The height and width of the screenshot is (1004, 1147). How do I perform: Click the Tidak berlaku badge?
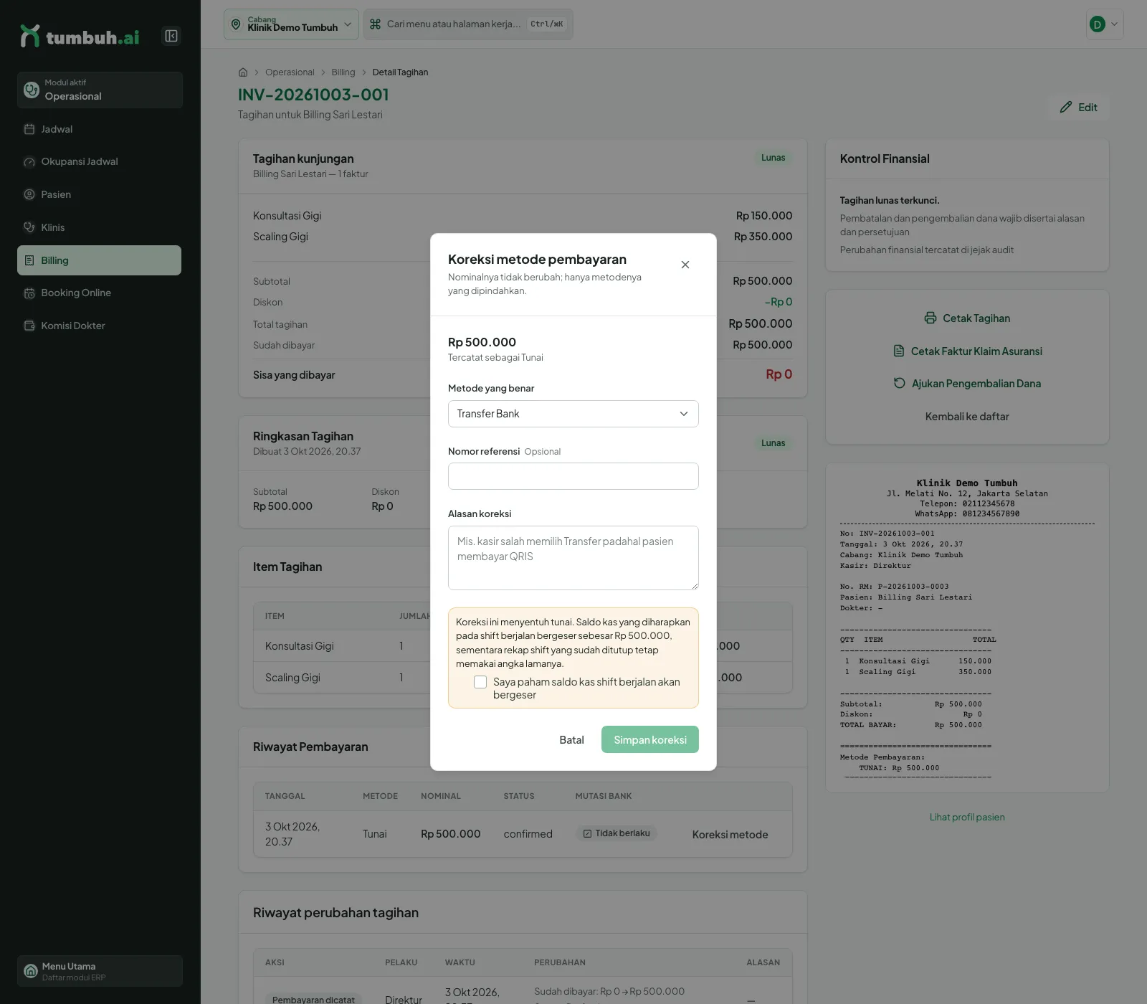[617, 833]
